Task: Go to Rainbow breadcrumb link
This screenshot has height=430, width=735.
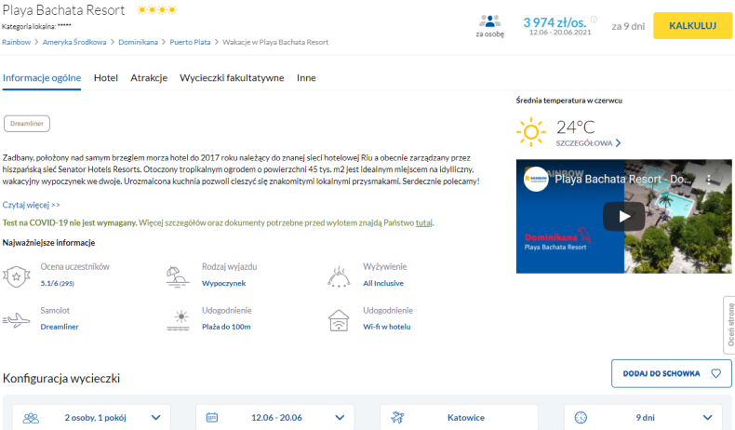Action: 16,42
